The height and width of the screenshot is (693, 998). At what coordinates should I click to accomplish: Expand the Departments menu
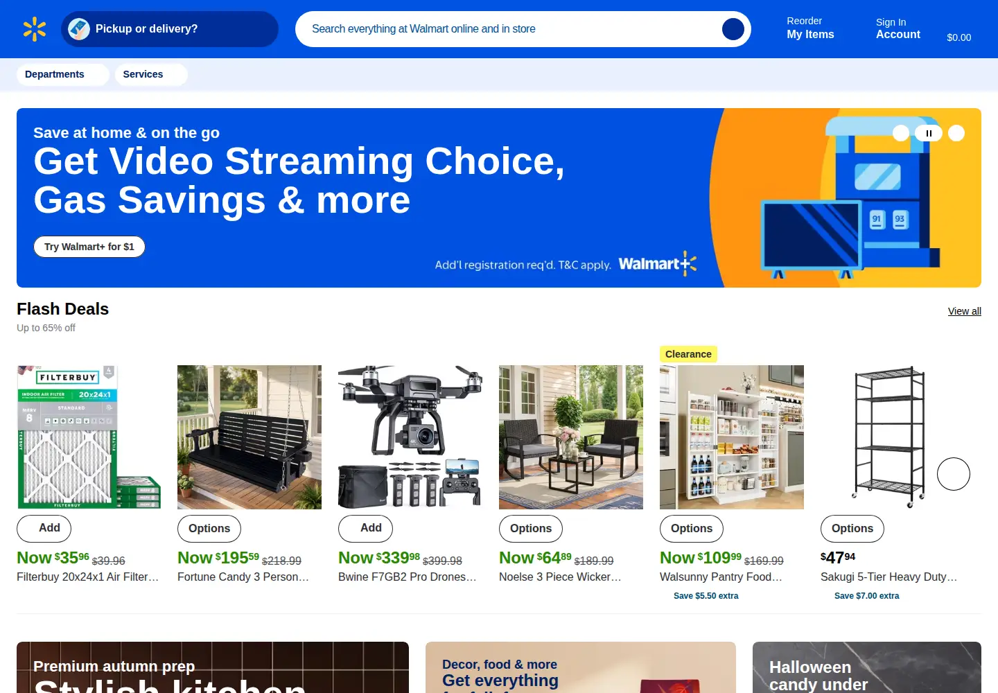(x=62, y=74)
